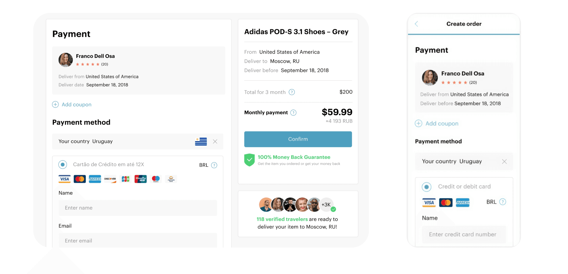Screen dimensions: 568x274
Task: Select Credit or debit card radio option
Action: pos(426,187)
